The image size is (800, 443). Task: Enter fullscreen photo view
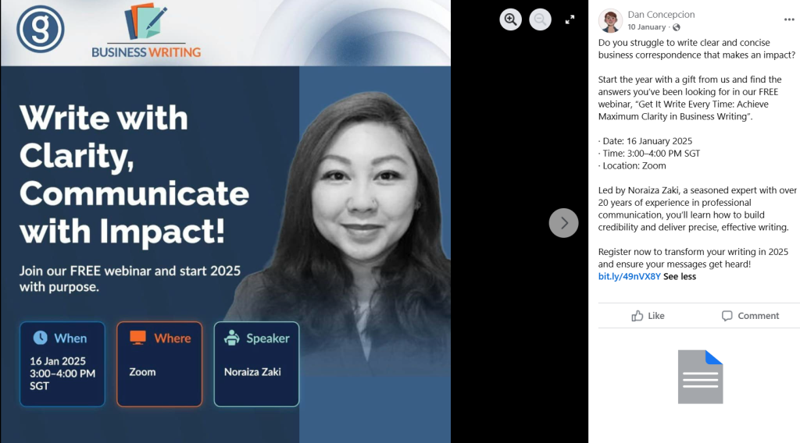click(570, 20)
